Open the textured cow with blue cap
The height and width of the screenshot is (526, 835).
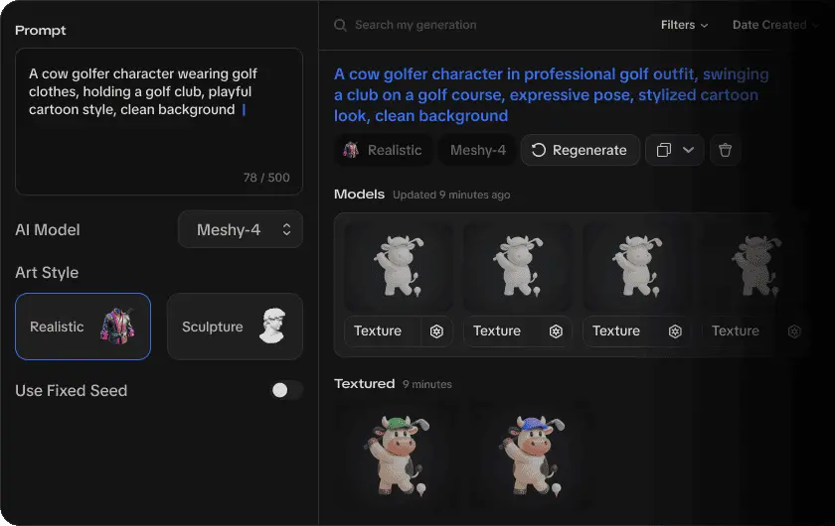tap(534, 457)
